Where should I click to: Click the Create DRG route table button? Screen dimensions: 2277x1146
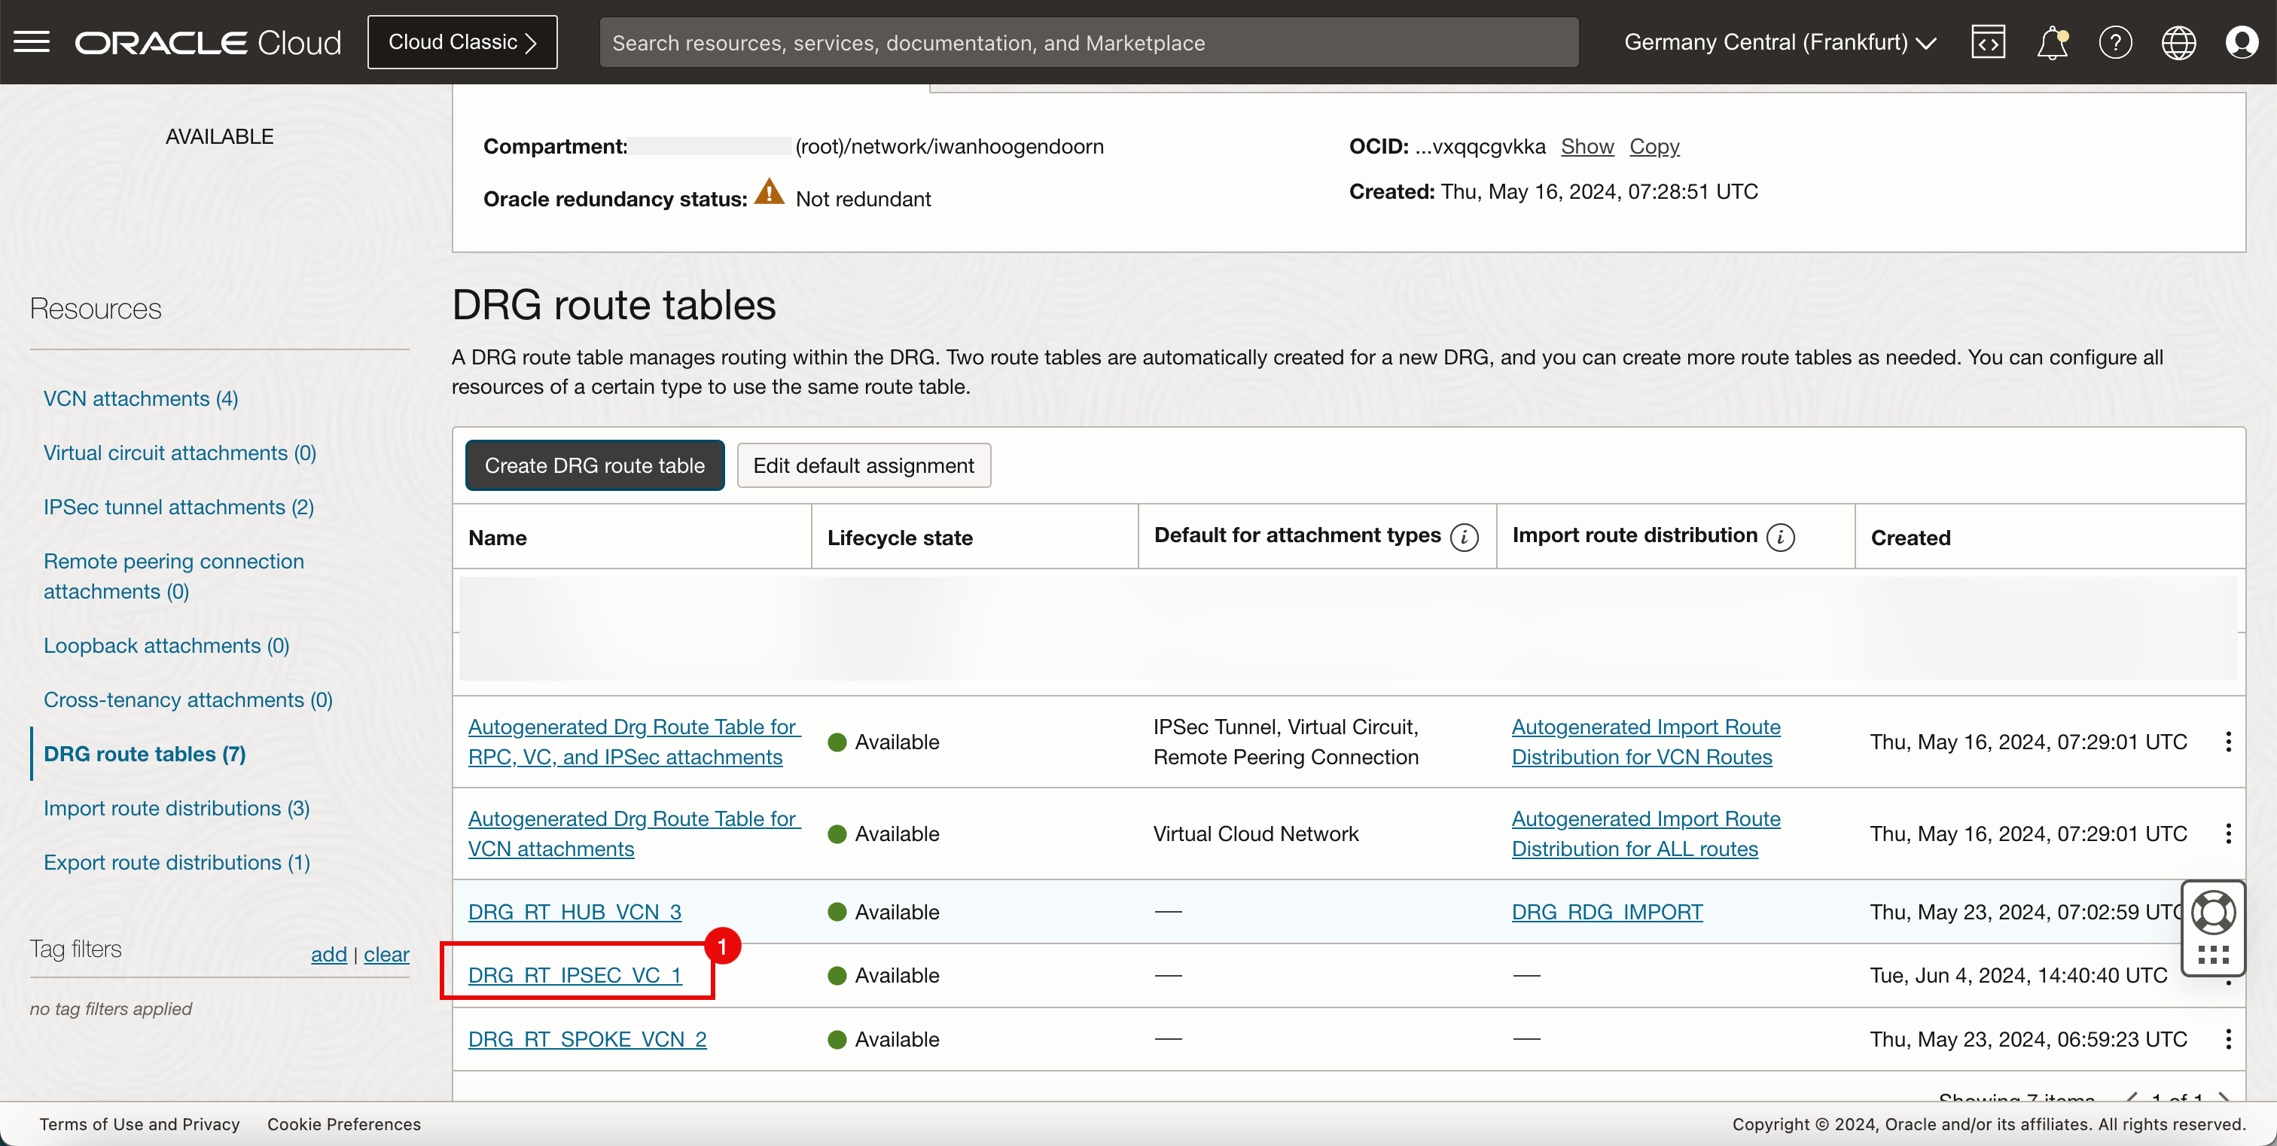pyautogui.click(x=592, y=465)
